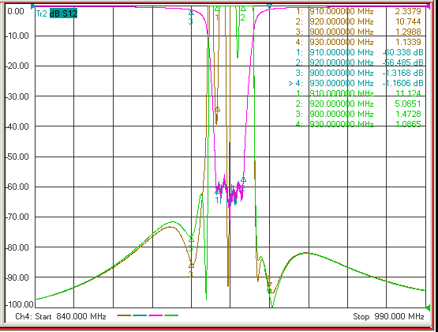Click brown marker 1 near -35 dB
This screenshot has height=332, width=438.
tap(217, 110)
